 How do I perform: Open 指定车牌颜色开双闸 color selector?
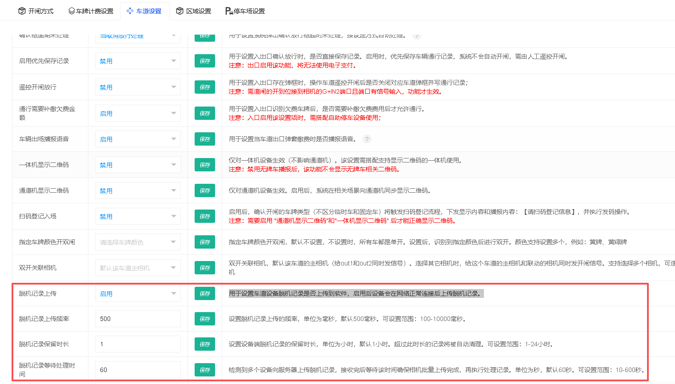tap(138, 242)
